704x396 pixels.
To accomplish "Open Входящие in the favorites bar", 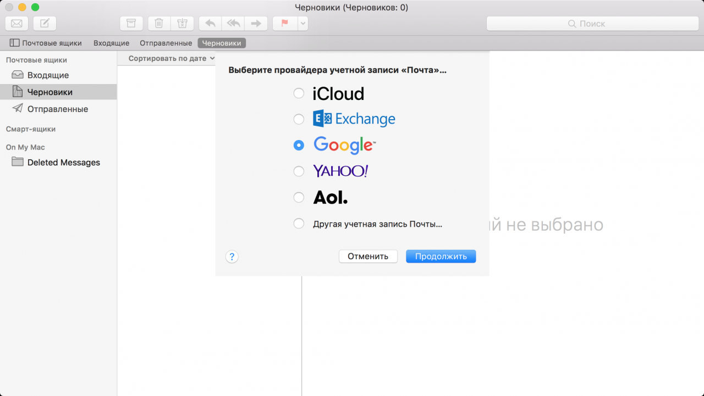I will coord(111,43).
